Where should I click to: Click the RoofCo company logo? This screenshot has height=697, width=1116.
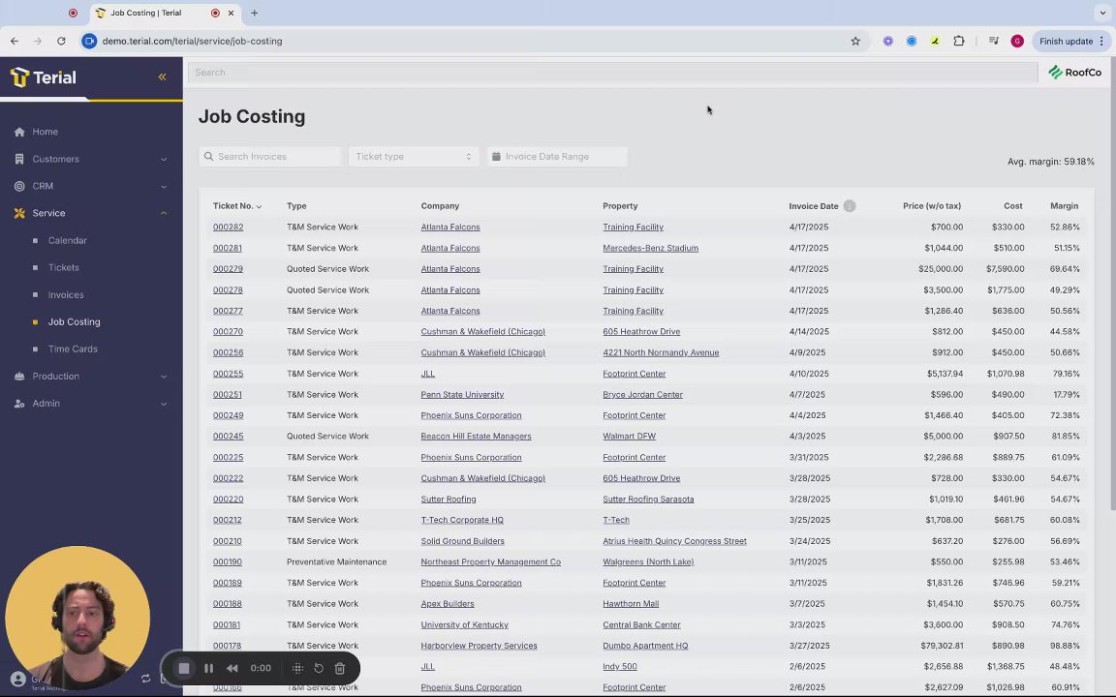1074,72
